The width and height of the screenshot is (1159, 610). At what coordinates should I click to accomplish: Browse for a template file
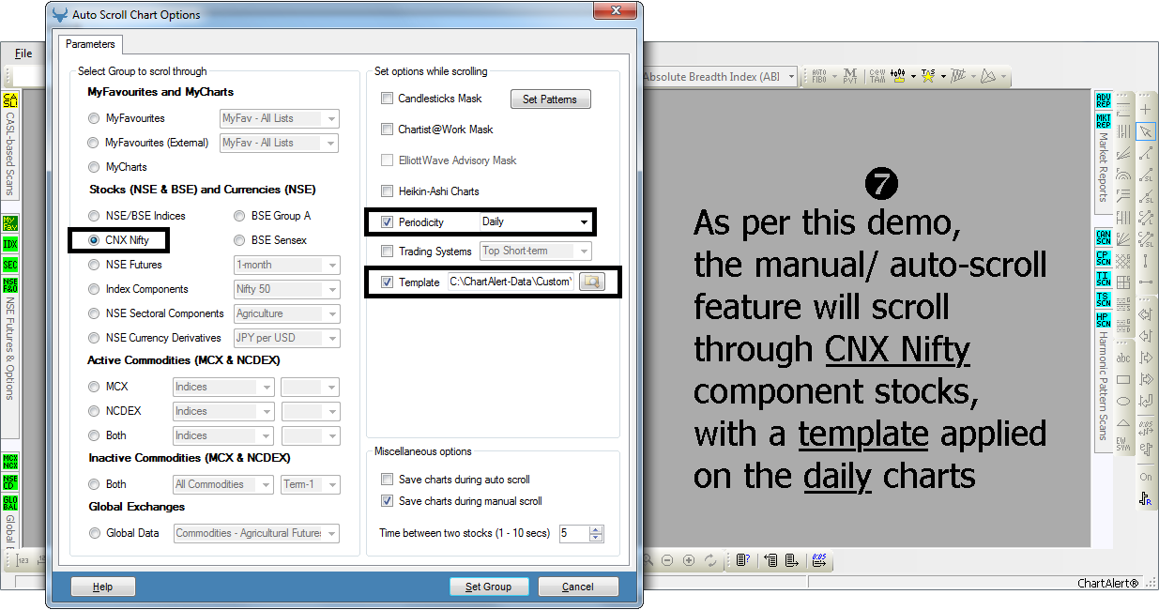coord(592,282)
